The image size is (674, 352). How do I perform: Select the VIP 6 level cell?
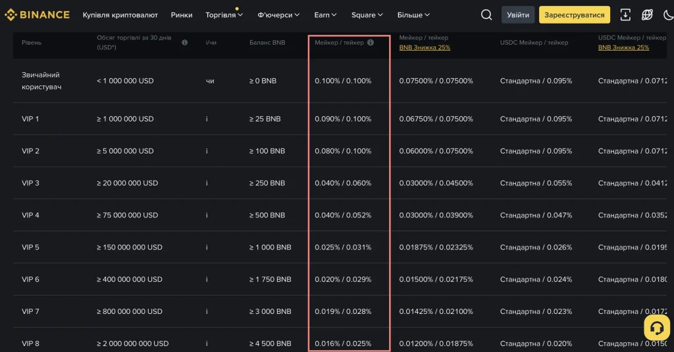[30, 279]
